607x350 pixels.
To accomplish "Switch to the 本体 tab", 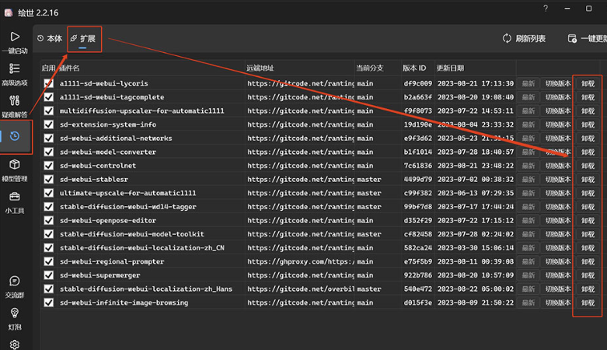I will tap(50, 38).
